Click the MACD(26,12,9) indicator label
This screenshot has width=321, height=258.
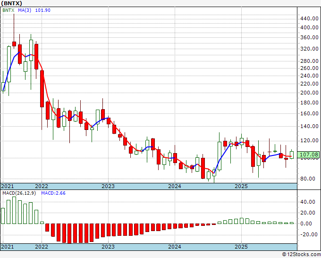pyautogui.click(x=18, y=193)
